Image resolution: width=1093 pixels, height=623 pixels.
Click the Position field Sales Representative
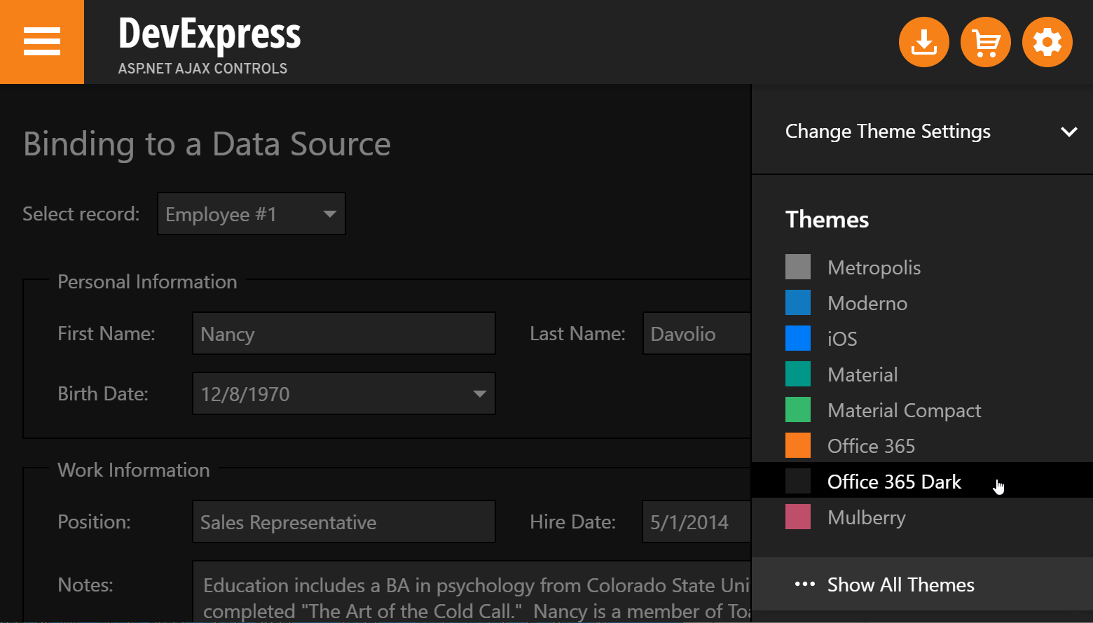344,521
